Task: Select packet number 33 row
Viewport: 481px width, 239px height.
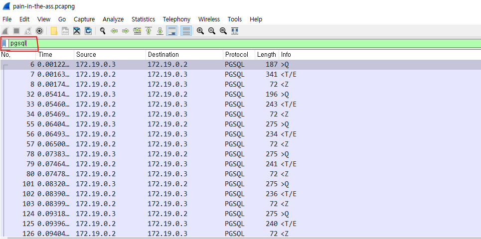Action: coord(240,104)
